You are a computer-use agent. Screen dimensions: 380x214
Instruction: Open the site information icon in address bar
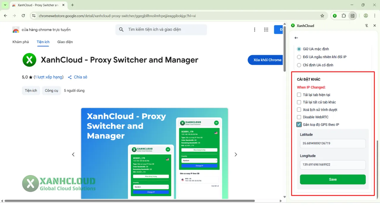(34, 16)
